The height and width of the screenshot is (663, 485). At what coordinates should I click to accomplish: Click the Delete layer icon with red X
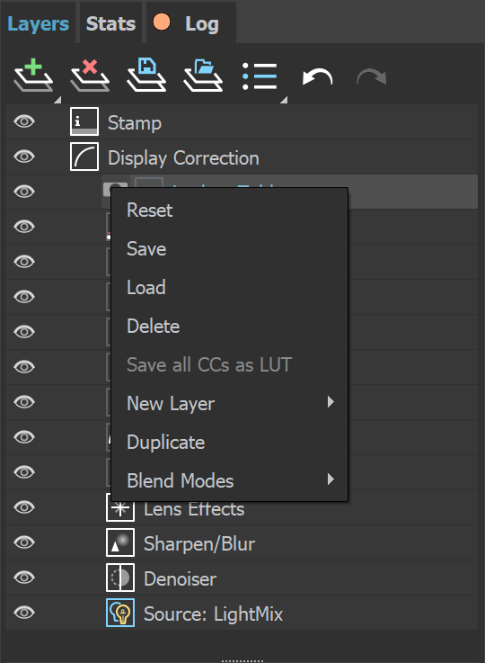click(x=90, y=76)
